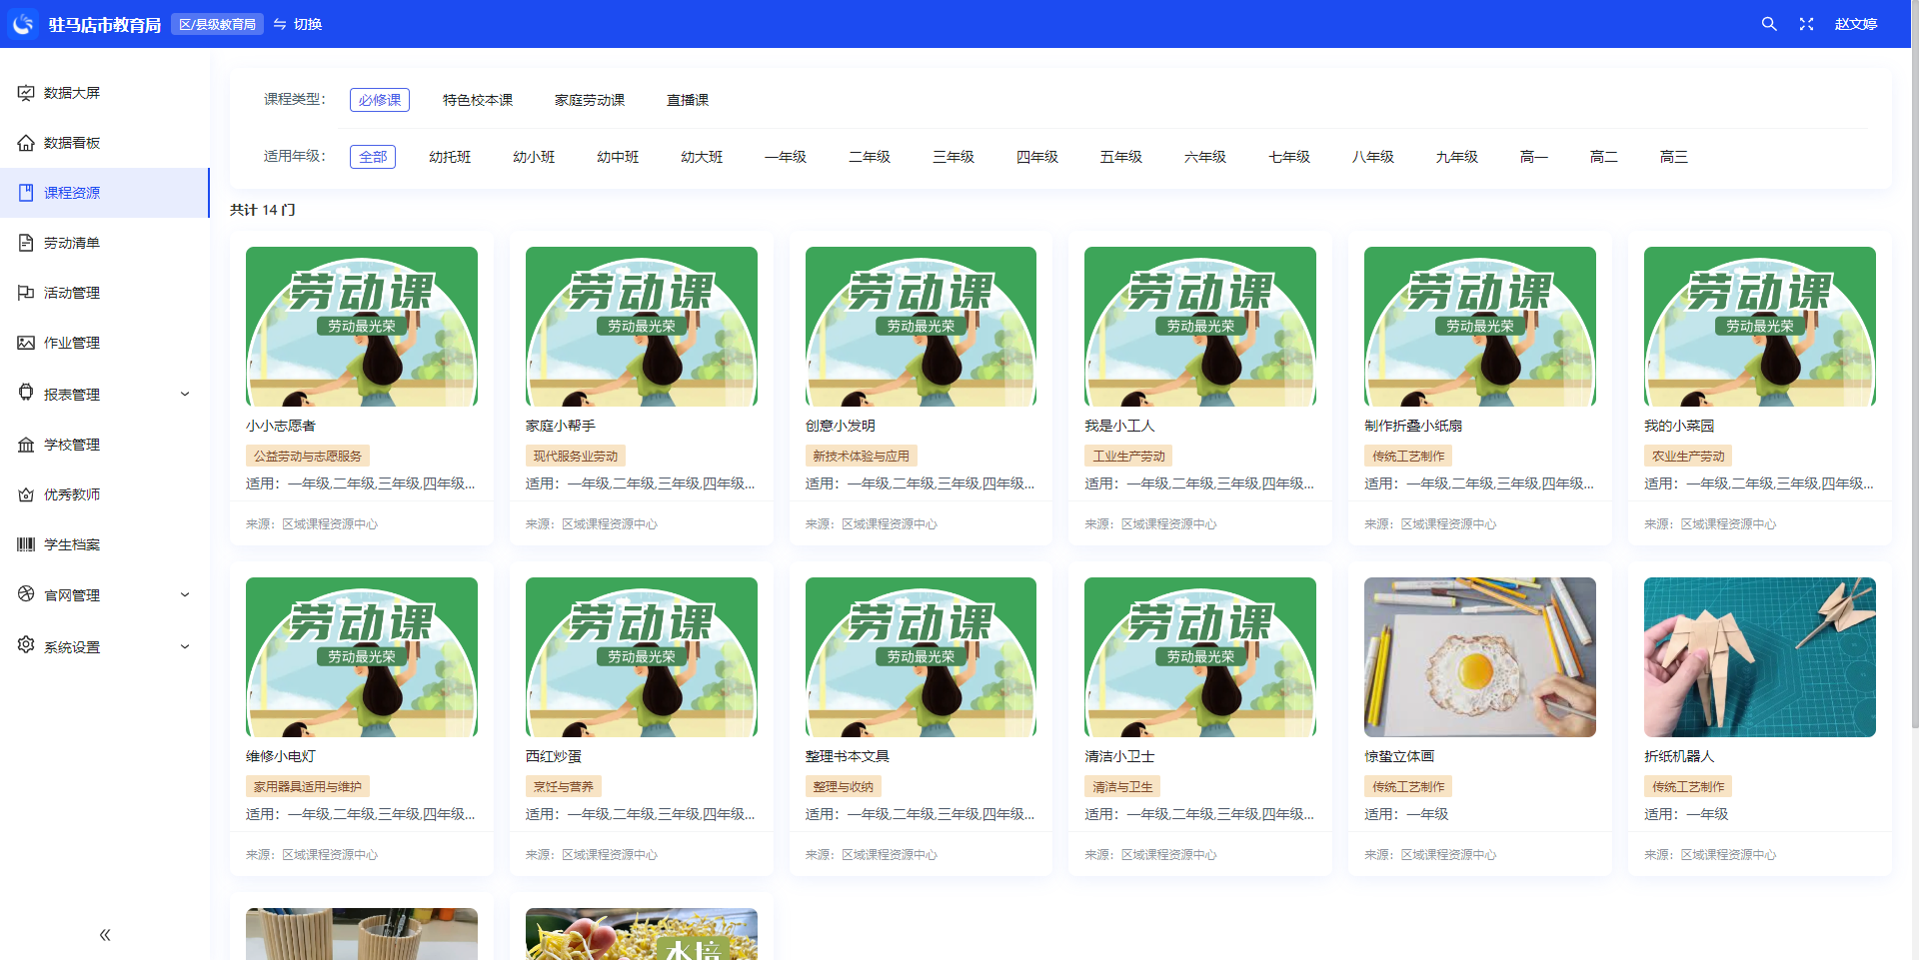Click the 切换 switch organization button
Viewport: 1919px width, 960px height.
click(x=298, y=24)
